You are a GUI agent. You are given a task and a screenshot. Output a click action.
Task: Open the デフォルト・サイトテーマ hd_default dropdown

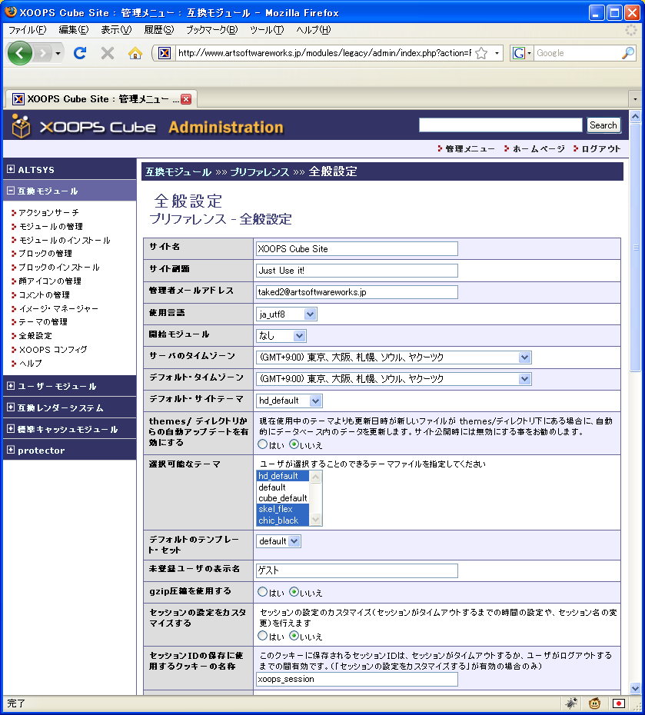289,401
